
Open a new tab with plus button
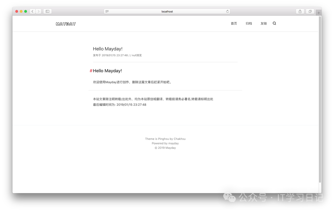[319, 13]
